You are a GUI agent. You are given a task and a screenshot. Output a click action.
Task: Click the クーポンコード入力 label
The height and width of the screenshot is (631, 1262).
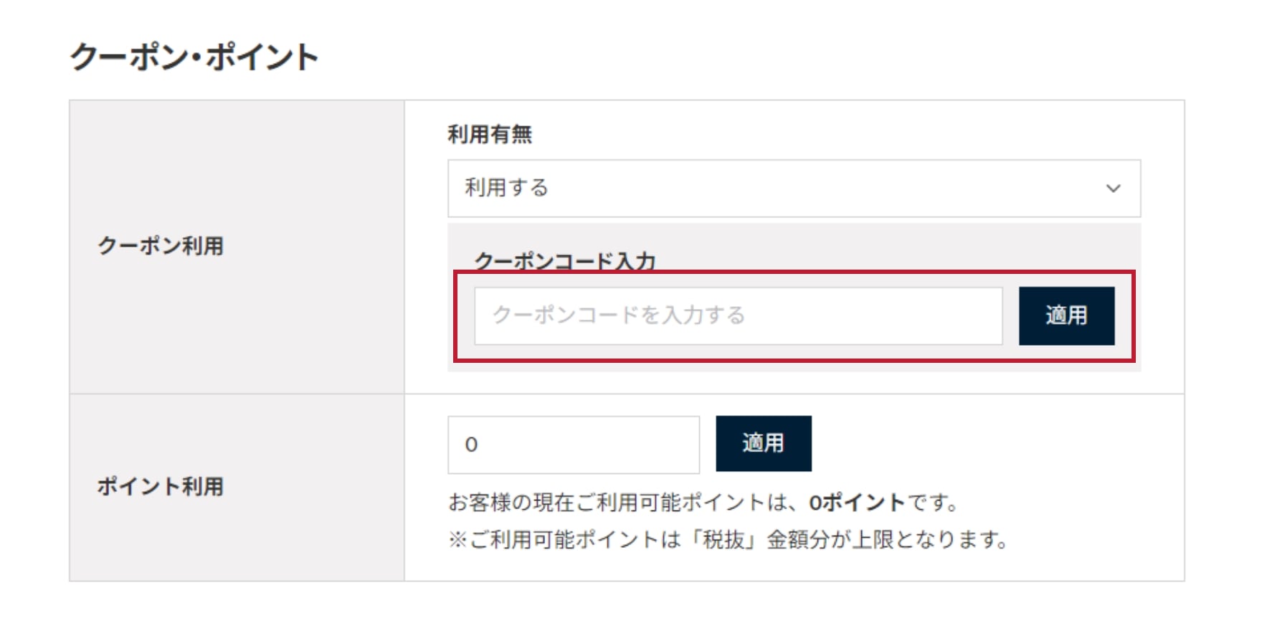[565, 260]
